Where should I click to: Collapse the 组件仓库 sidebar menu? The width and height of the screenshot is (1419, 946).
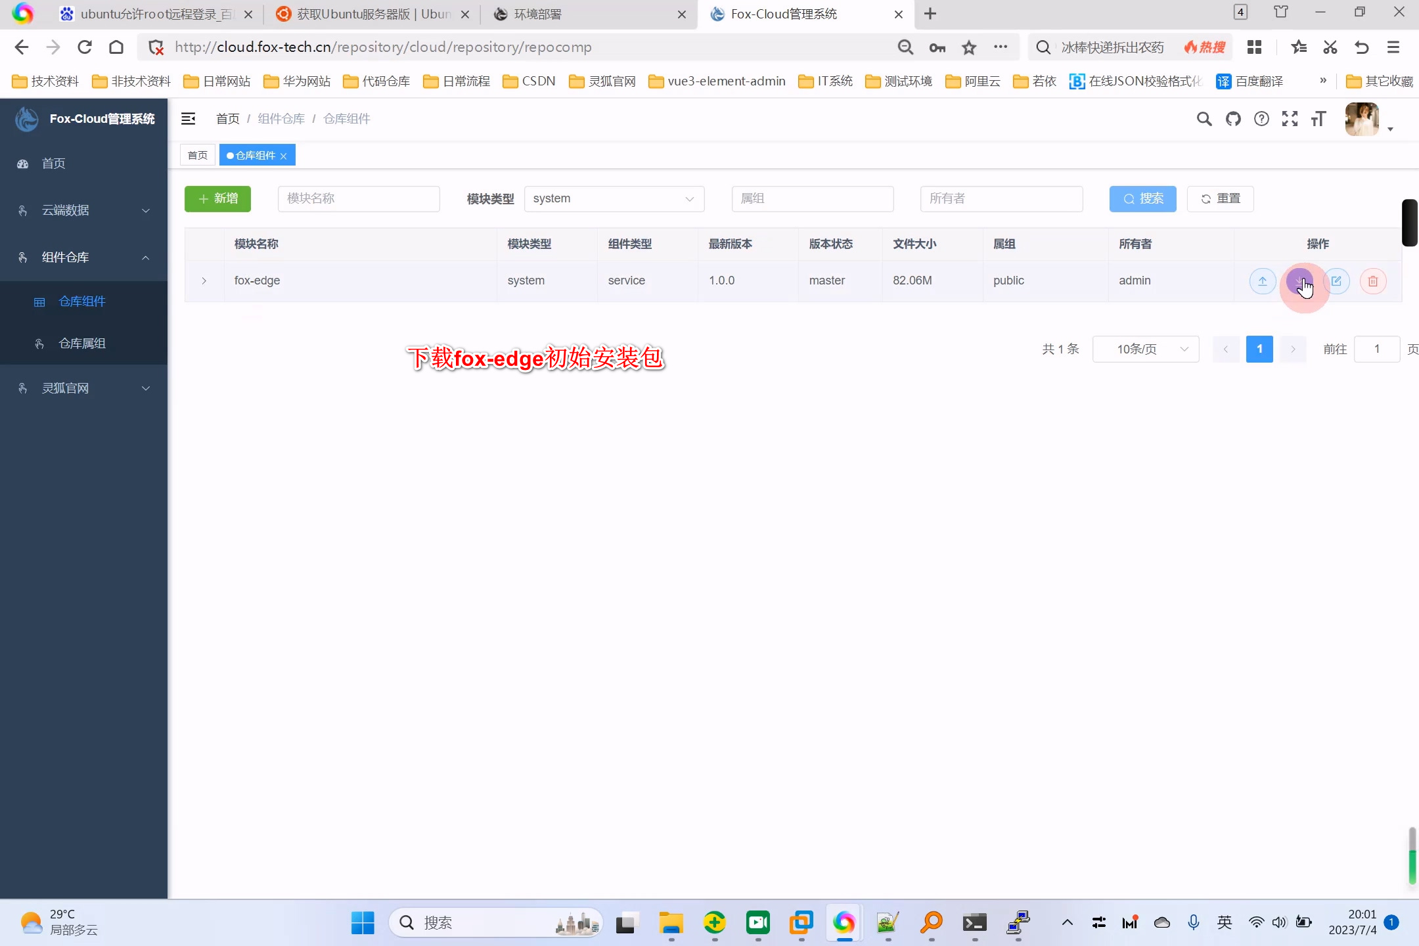pyautogui.click(x=84, y=258)
